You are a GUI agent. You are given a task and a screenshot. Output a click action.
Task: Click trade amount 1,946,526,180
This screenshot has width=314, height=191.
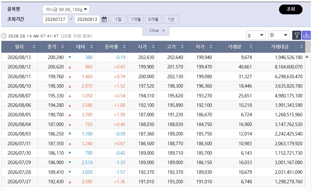click(288, 57)
